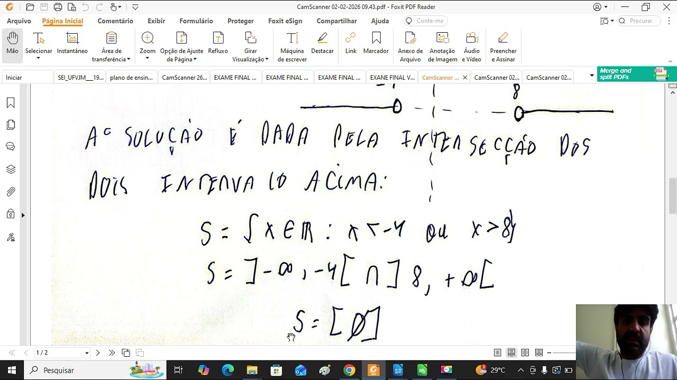Open the Signatures panel in left sidebar
The width and height of the screenshot is (677, 380).
pos(11,237)
